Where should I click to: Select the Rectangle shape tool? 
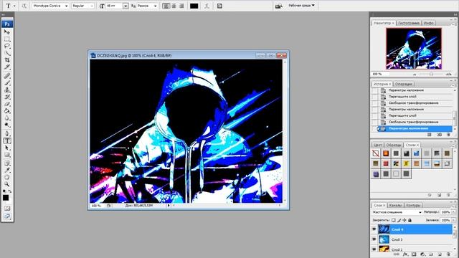(7, 155)
